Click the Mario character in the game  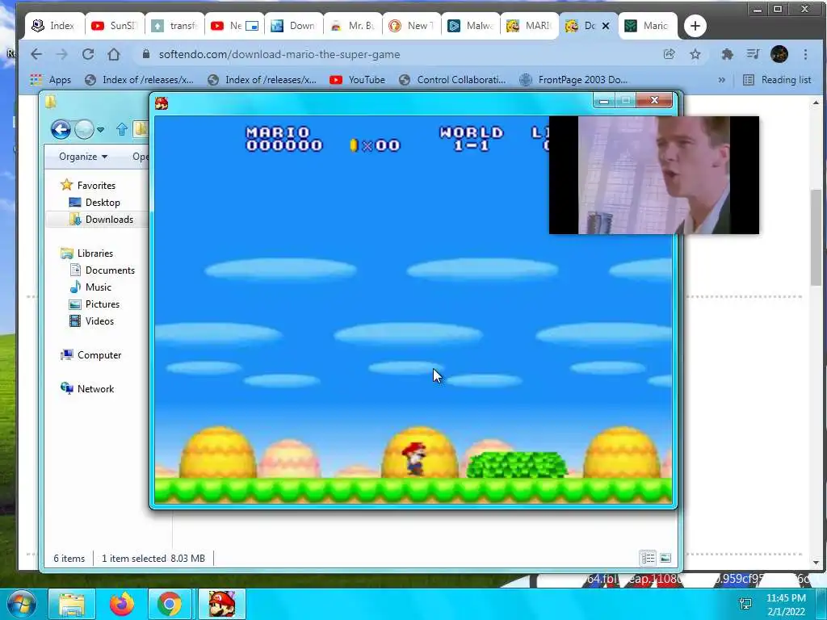[414, 459]
